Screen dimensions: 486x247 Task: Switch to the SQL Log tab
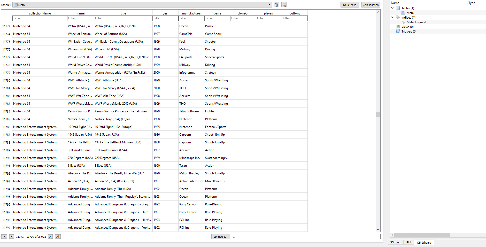[x=395, y=242]
